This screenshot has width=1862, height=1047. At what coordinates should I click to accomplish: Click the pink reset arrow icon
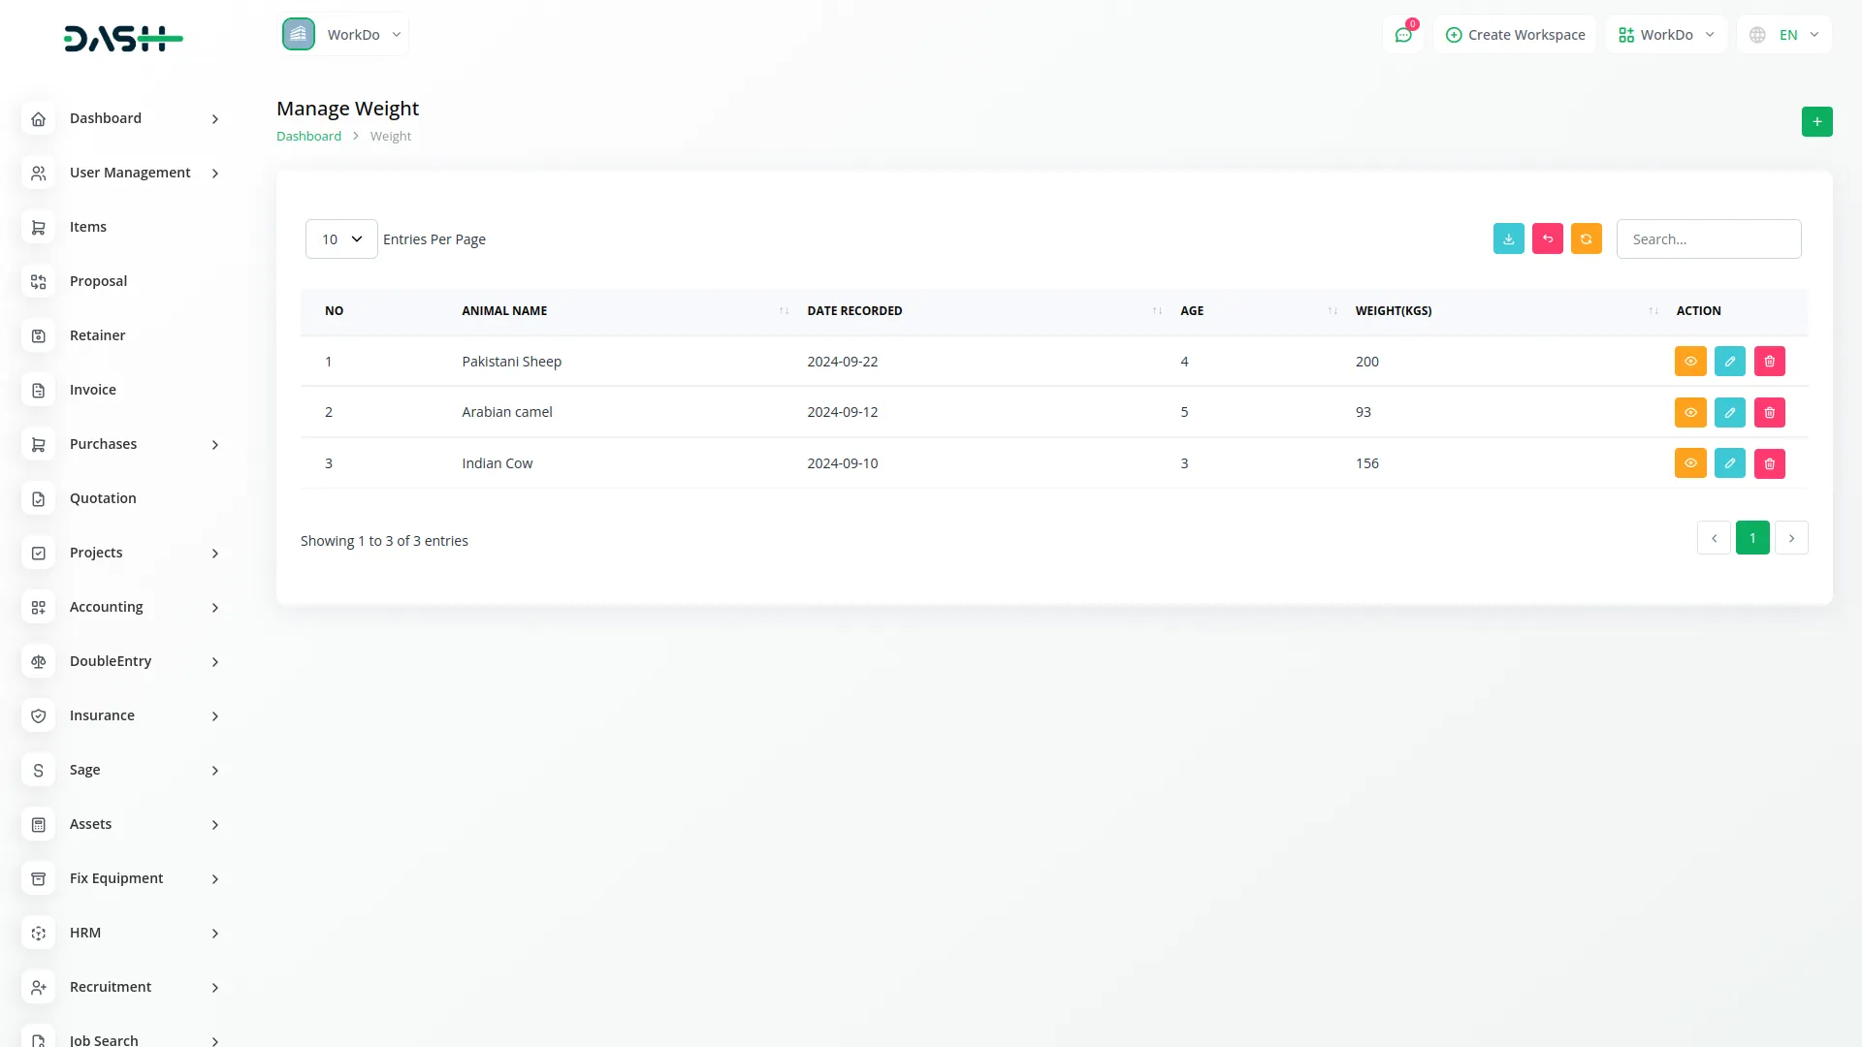1547,239
